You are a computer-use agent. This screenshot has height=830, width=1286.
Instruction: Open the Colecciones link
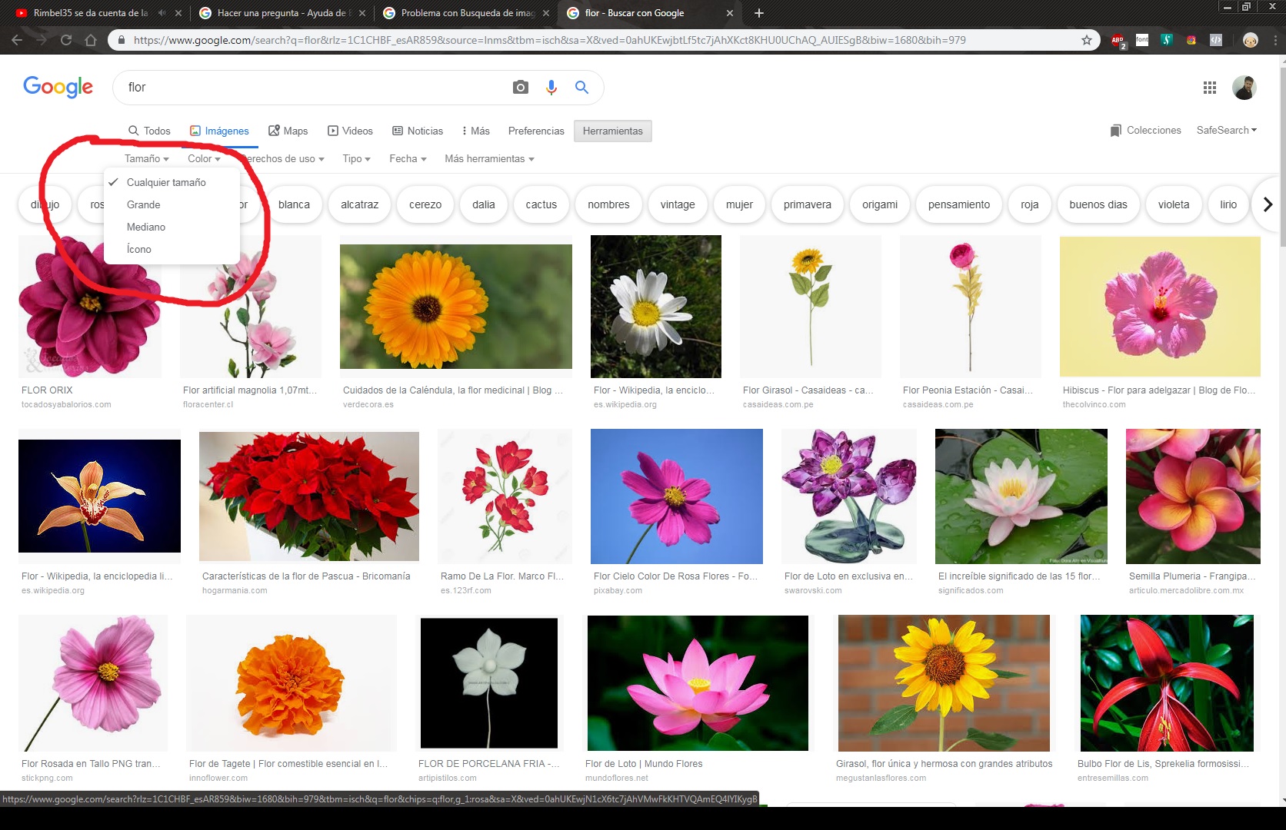(x=1145, y=130)
